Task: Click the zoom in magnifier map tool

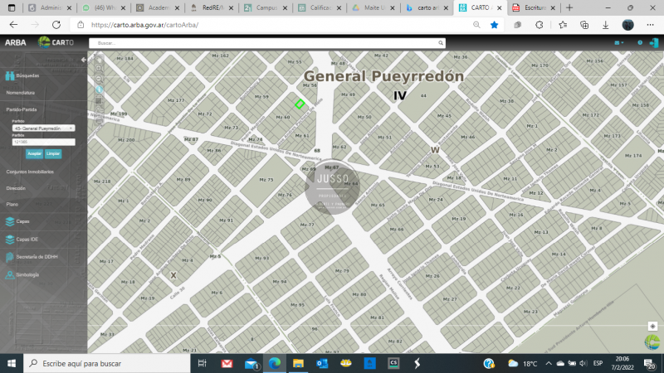Action: tap(99, 67)
